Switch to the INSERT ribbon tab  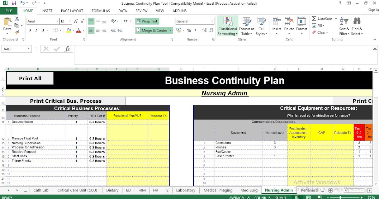[47, 11]
